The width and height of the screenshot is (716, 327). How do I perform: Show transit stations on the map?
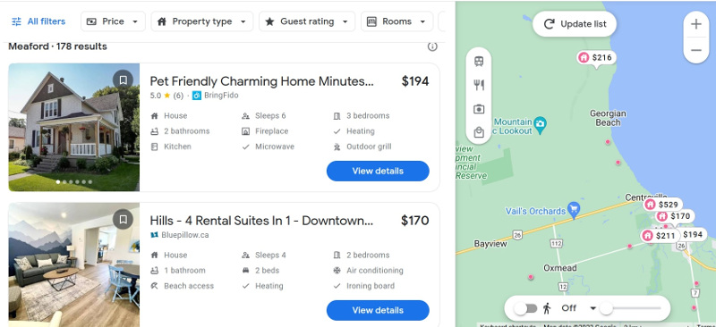click(x=479, y=61)
